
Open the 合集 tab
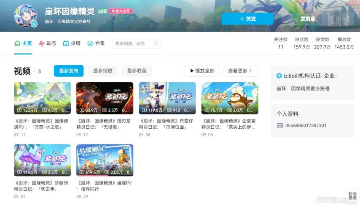click(x=96, y=43)
